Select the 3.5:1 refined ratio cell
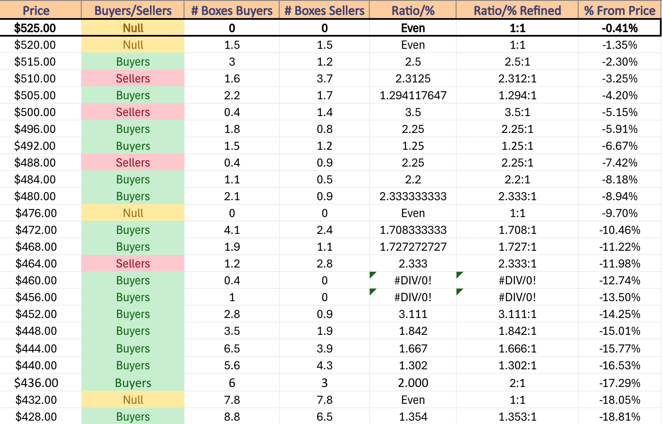 tap(517, 112)
